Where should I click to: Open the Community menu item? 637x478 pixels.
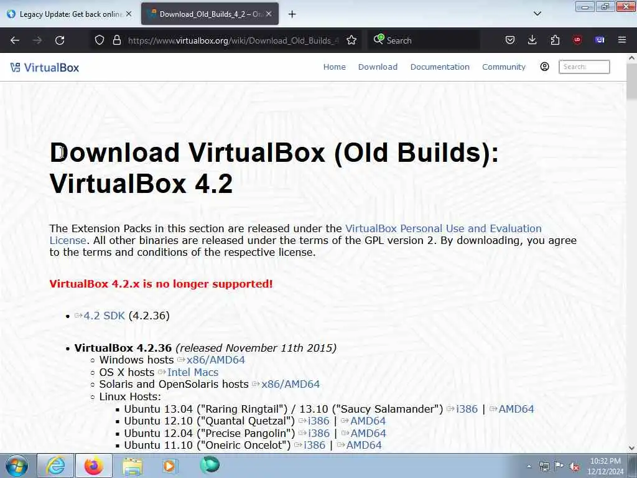tap(504, 67)
